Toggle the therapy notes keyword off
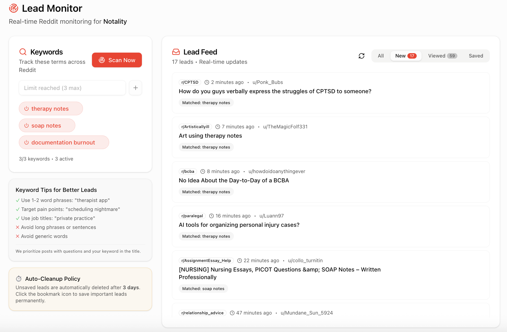Image resolution: width=507 pixels, height=332 pixels. [26, 108]
